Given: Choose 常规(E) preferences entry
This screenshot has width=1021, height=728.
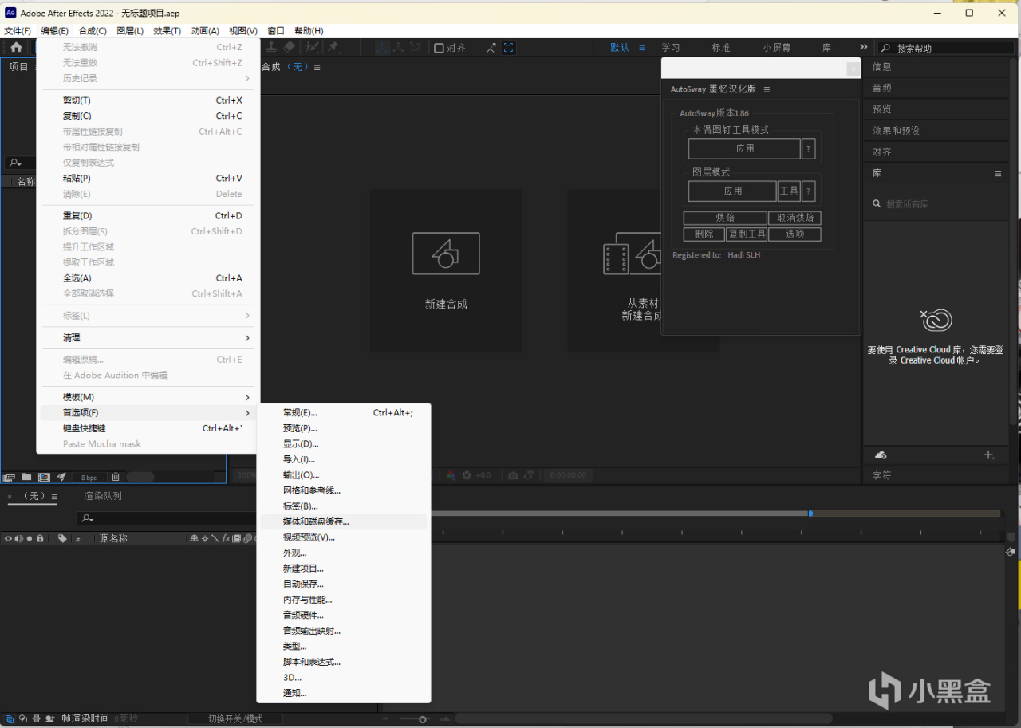Looking at the screenshot, I should (x=344, y=412).
